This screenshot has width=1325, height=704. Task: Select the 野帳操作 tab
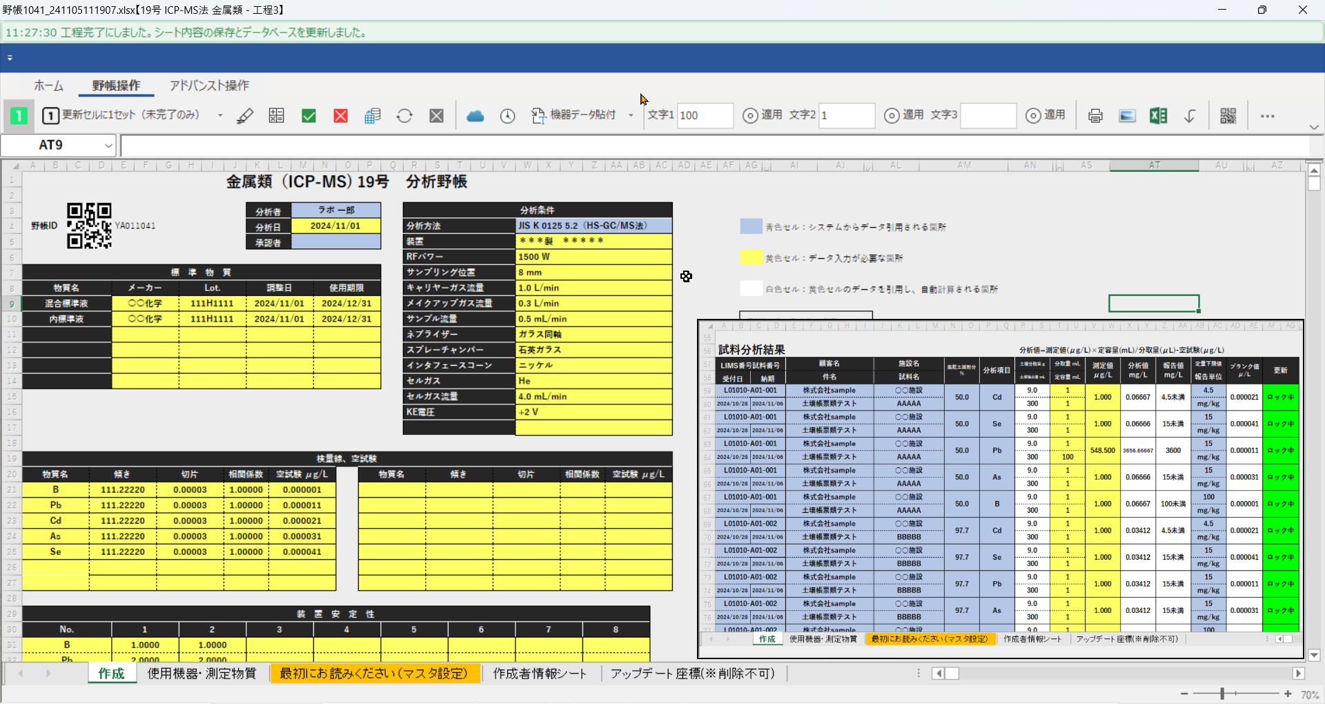click(116, 86)
